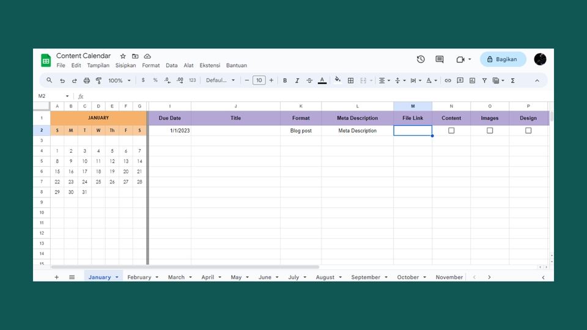This screenshot has height=330, width=587.
Task: Select the column M header
Action: (x=413, y=106)
